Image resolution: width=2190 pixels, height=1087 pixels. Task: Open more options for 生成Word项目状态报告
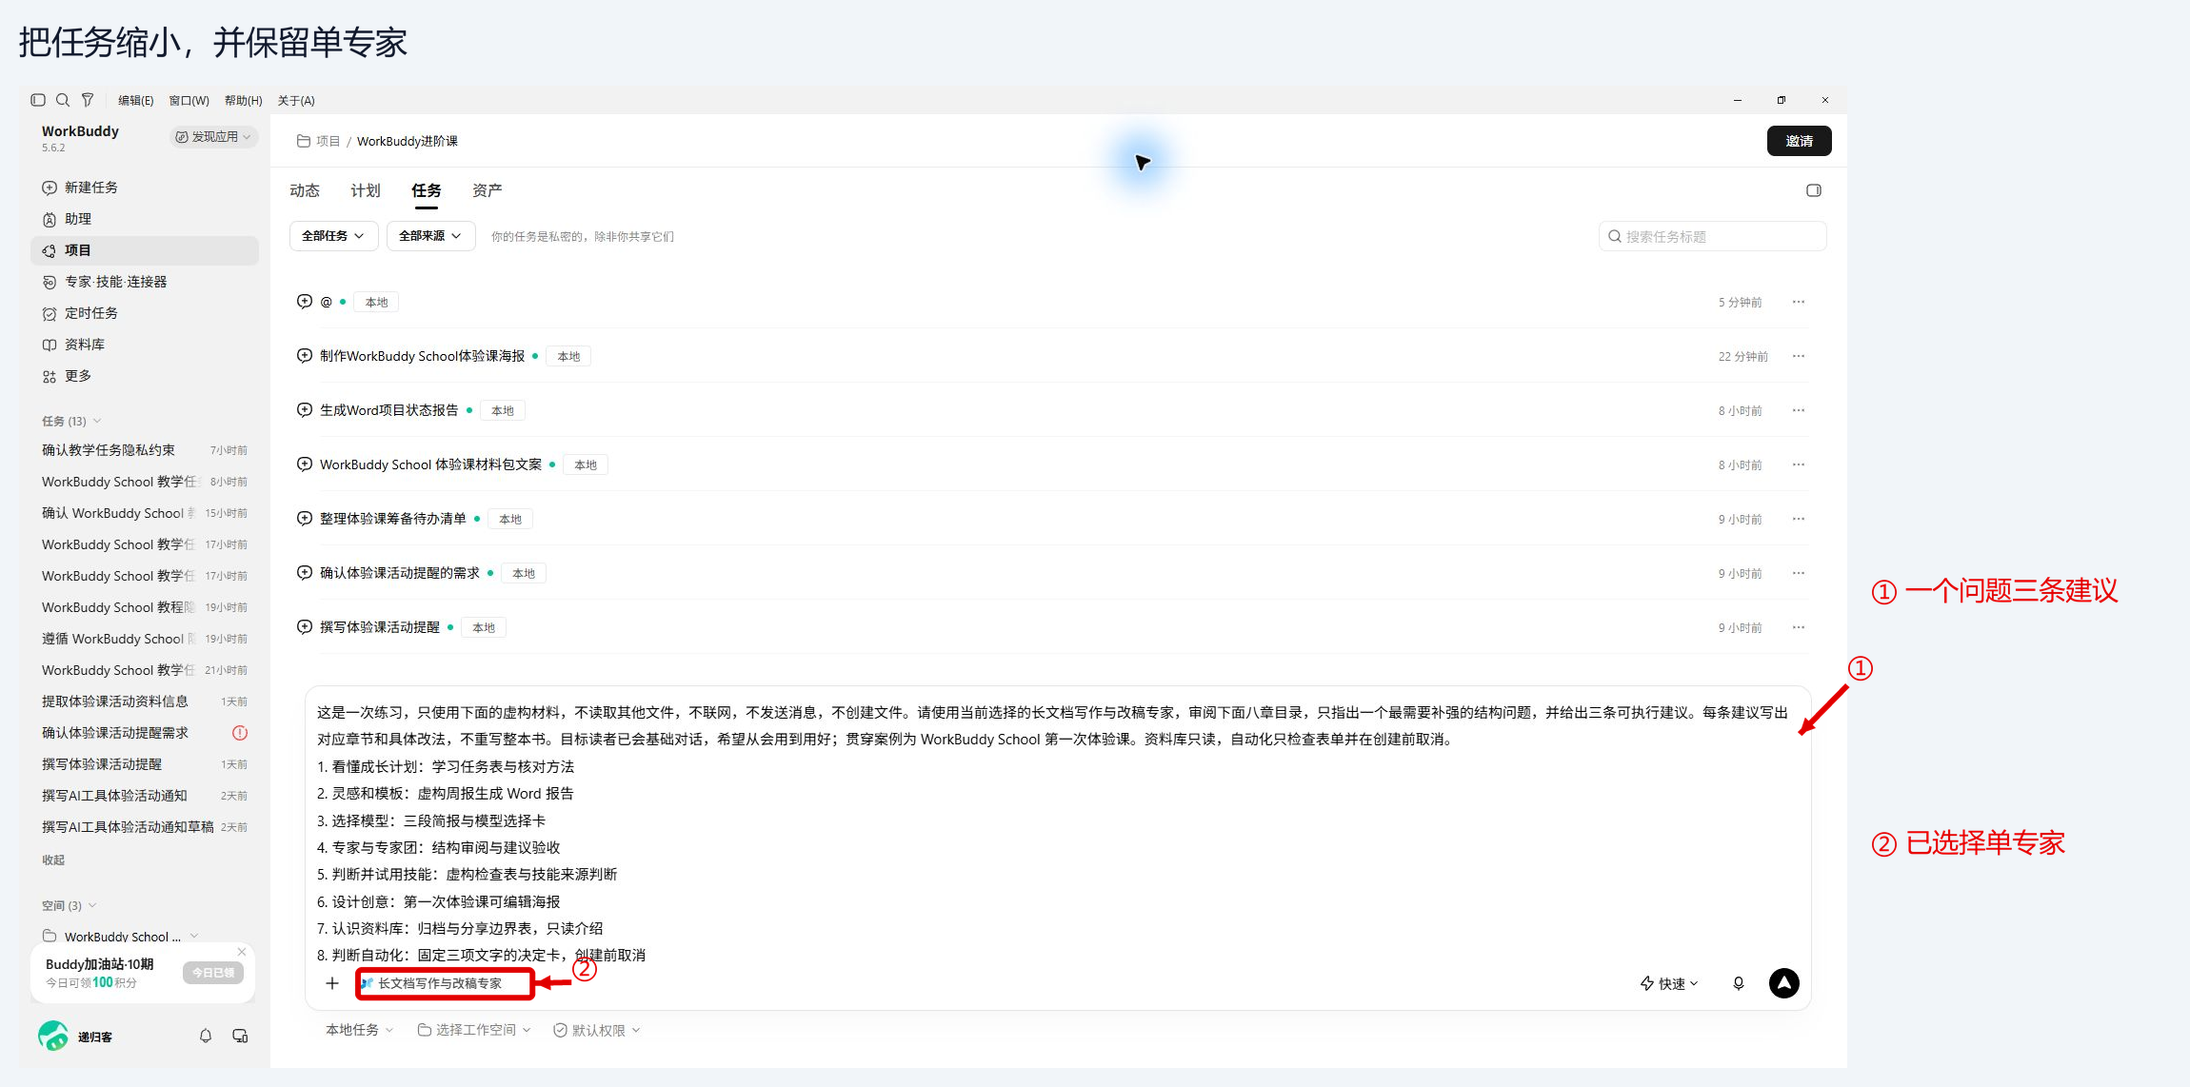coord(1799,410)
